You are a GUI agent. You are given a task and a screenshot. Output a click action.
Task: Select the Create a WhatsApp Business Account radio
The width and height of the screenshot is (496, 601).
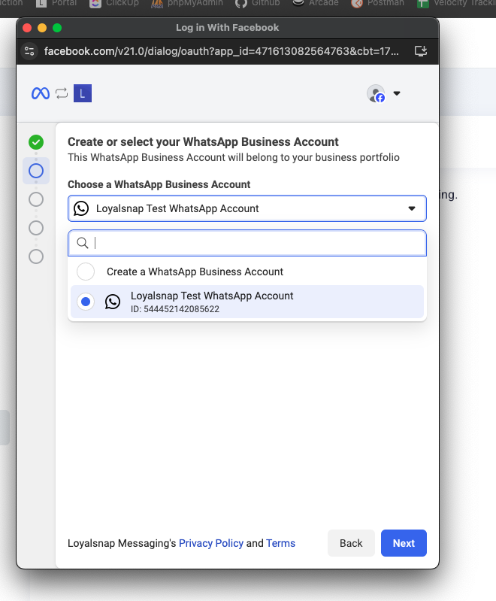coord(86,272)
